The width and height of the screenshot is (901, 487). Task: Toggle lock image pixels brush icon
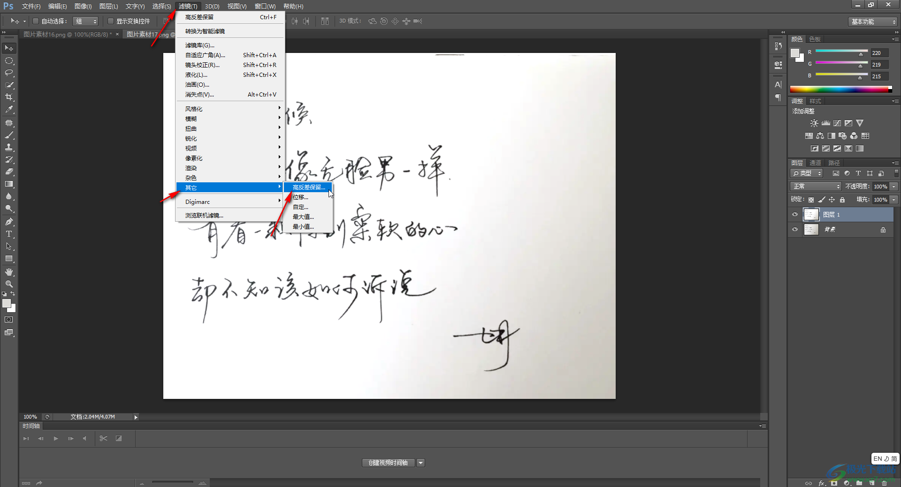pos(822,200)
